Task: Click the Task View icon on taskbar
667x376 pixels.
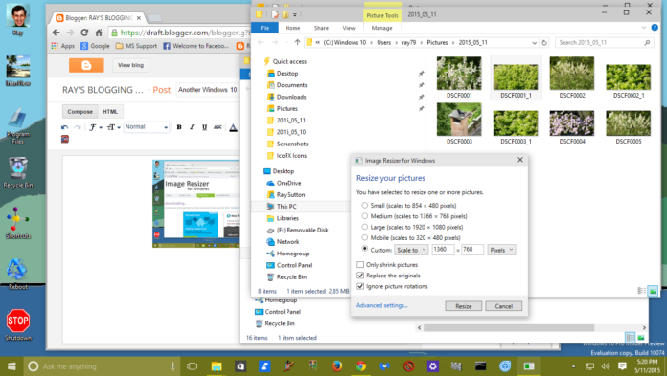Action: (193, 366)
